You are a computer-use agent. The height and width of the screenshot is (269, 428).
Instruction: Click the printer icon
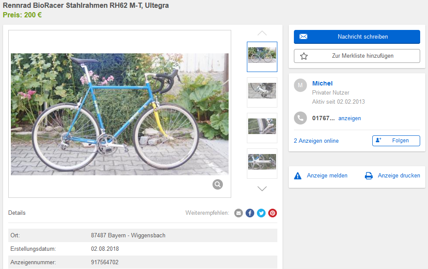(369, 176)
